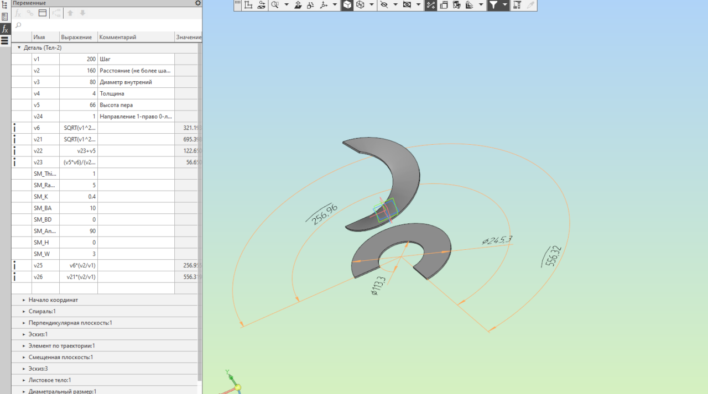Select the wireframe cube display mode

click(x=360, y=5)
